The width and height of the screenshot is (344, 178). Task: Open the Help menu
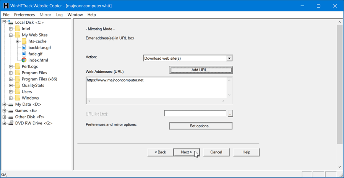coord(91,15)
